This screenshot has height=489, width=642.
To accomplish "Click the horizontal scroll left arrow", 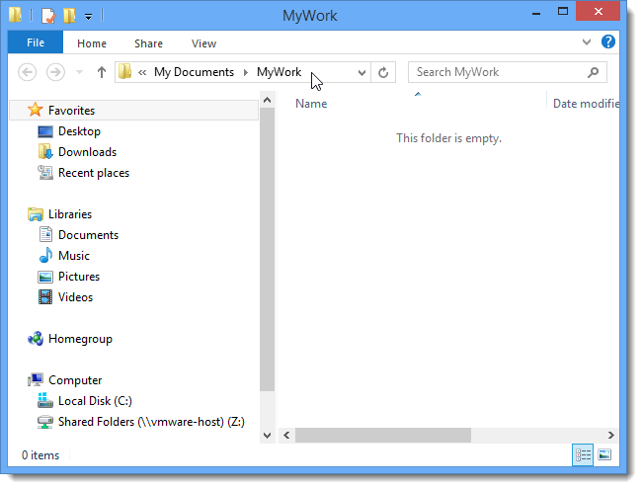I will coord(286,435).
